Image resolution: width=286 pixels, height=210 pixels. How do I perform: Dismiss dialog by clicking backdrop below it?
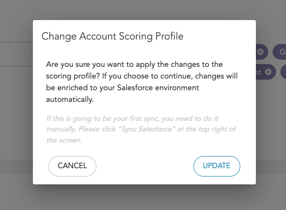tap(143, 197)
